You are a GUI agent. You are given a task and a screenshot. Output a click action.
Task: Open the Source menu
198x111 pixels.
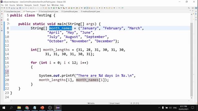[x=12, y=5]
